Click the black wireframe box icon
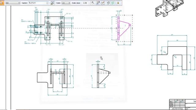 point(108,3)
